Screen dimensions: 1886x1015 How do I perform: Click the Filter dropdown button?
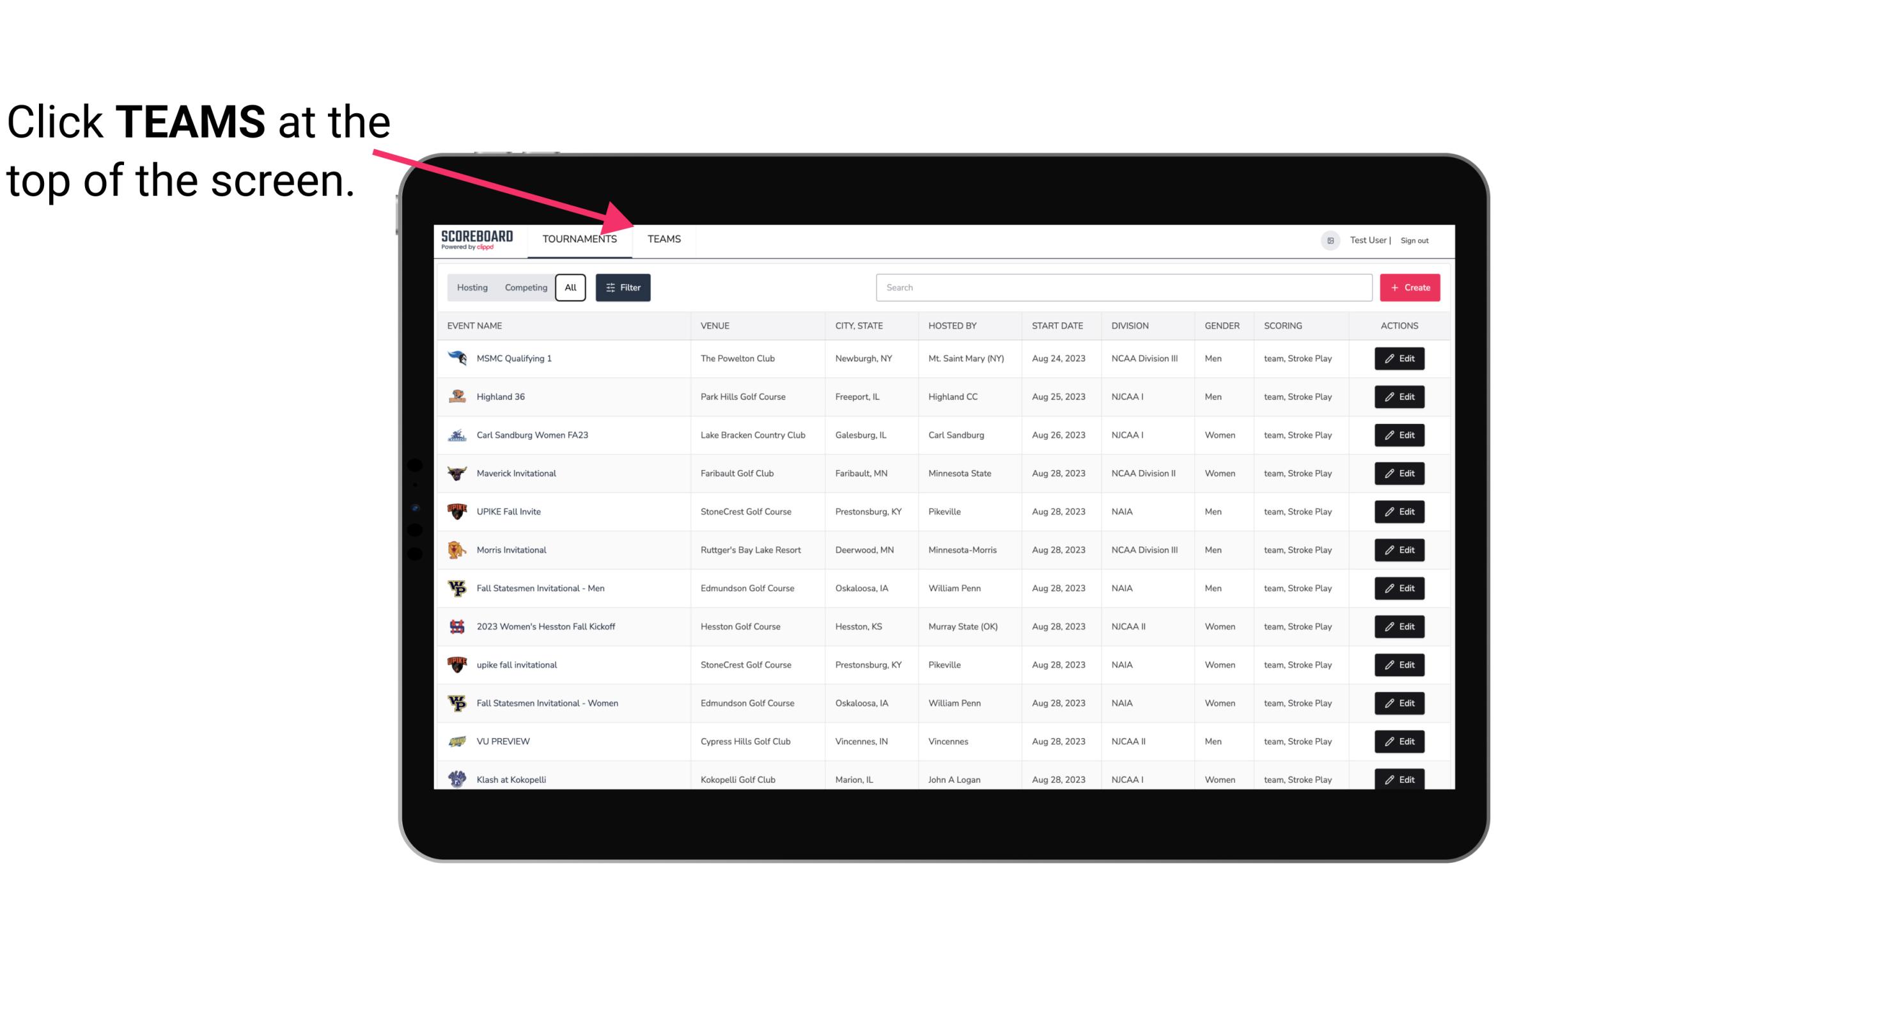[623, 288]
